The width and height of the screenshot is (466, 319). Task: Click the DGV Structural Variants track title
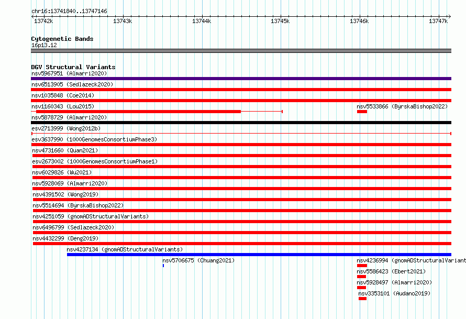click(73, 67)
